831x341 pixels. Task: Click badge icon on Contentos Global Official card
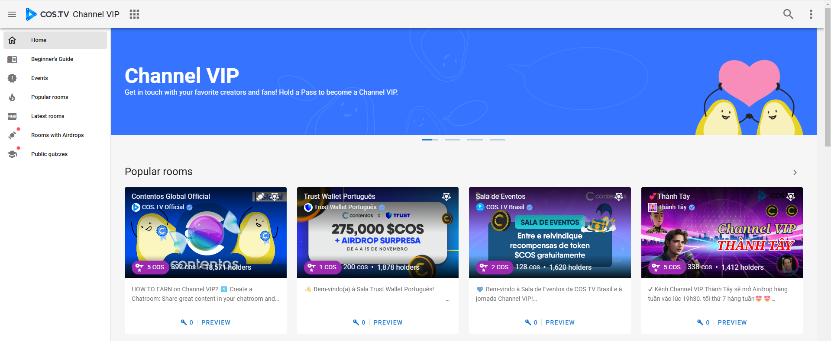coord(275,197)
